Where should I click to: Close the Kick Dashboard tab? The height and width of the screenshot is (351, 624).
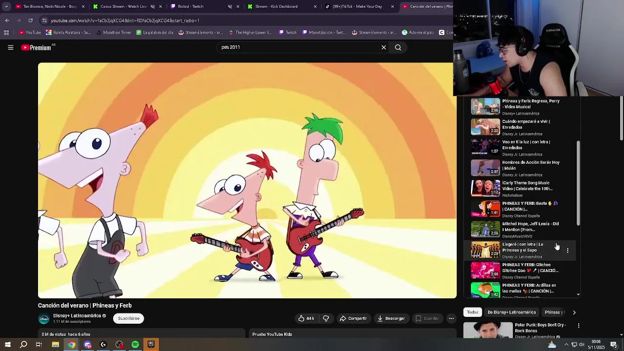315,6
